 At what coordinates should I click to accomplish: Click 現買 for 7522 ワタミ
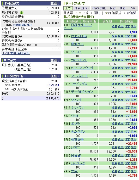coord(114,116)
